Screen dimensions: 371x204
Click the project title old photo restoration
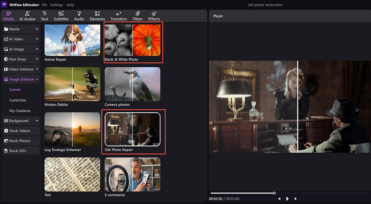point(265,5)
